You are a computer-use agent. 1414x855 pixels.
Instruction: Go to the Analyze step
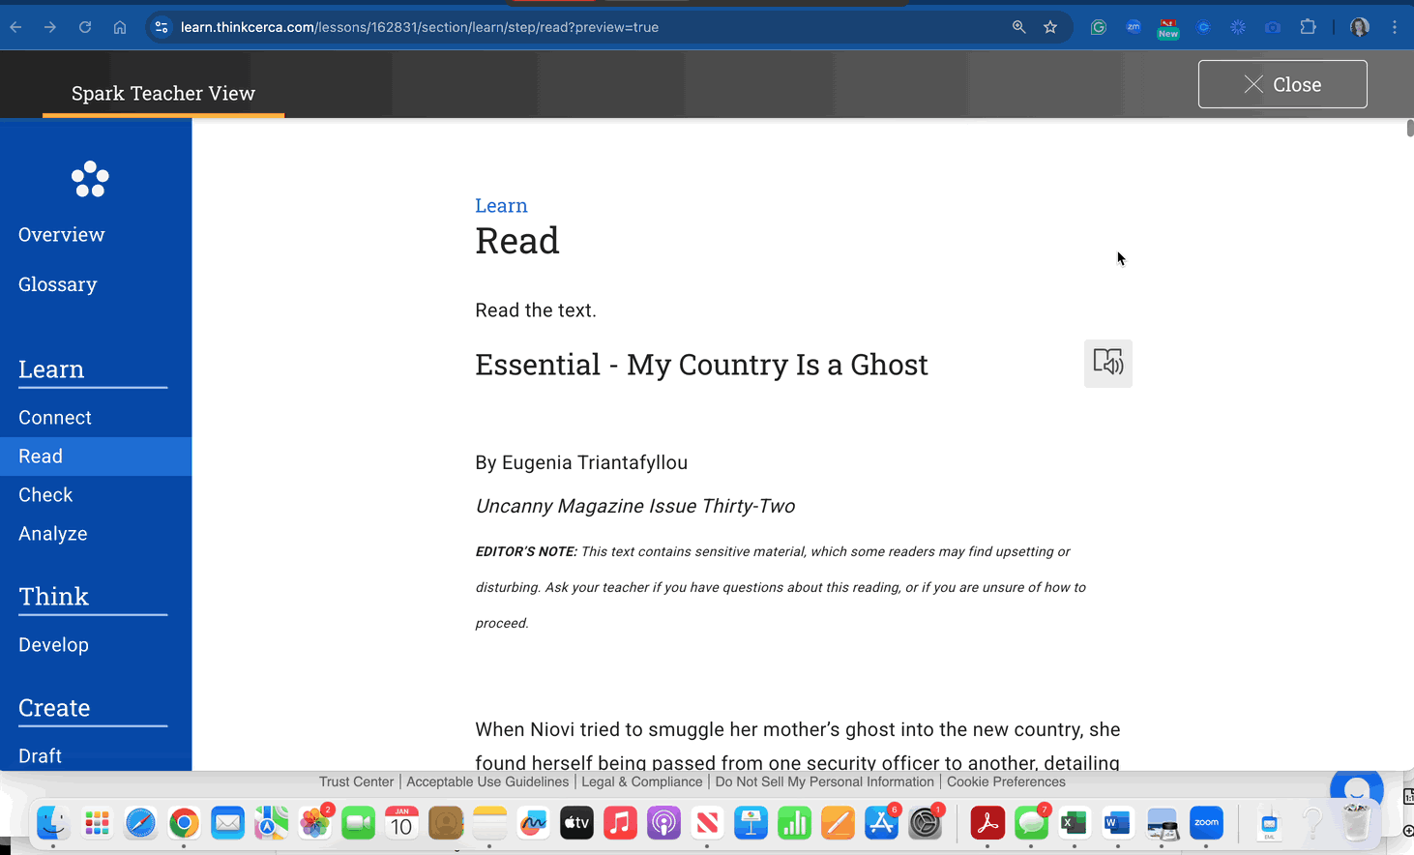[x=52, y=534]
